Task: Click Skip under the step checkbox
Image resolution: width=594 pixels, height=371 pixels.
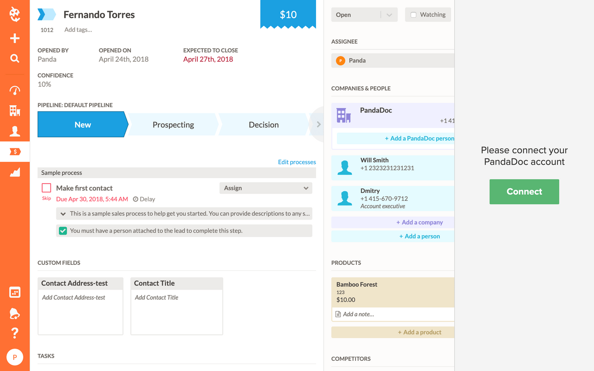Action: click(x=46, y=198)
